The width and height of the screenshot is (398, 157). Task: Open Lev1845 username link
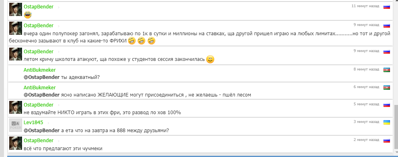tap(34, 123)
